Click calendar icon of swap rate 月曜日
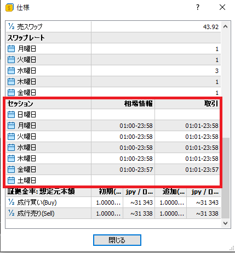 (x=11, y=49)
